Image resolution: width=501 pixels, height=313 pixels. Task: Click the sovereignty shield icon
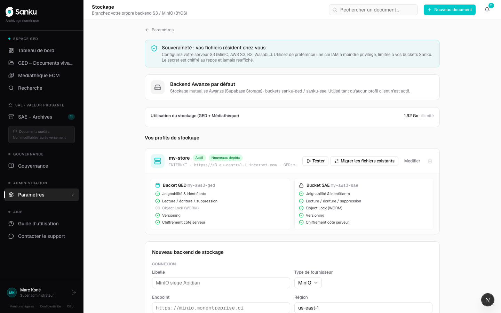point(154,48)
